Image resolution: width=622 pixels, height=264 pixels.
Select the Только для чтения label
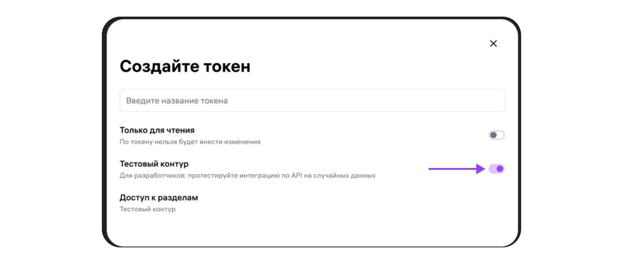157,130
